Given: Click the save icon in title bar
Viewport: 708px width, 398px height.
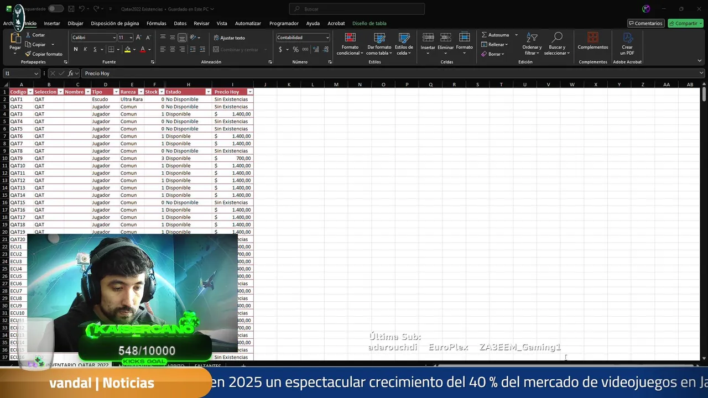Looking at the screenshot, I should [71, 9].
